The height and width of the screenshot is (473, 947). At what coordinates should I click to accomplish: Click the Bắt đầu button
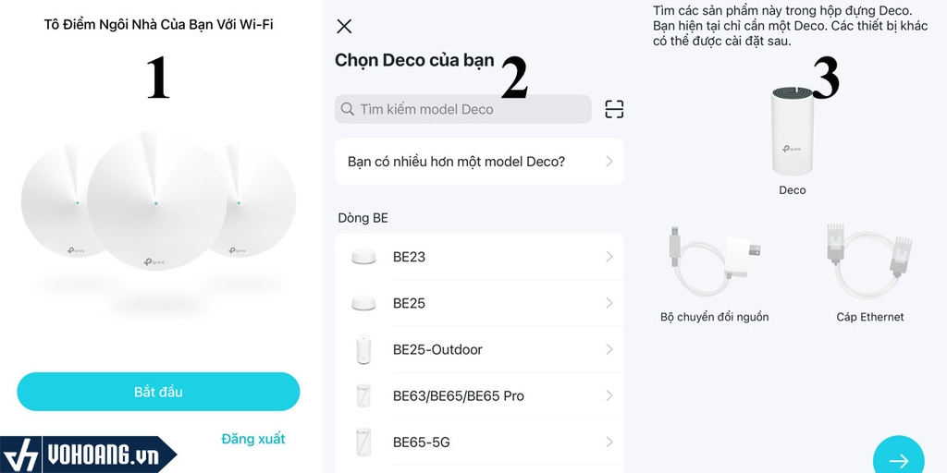click(158, 392)
